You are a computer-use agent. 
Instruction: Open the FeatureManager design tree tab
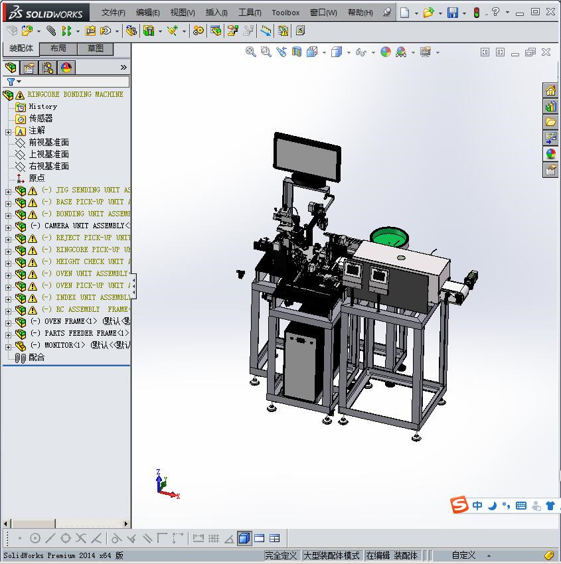[11, 67]
